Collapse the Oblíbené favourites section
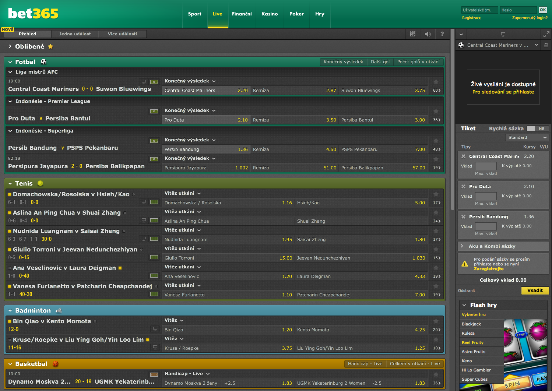The width and height of the screenshot is (552, 391). tap(10, 46)
